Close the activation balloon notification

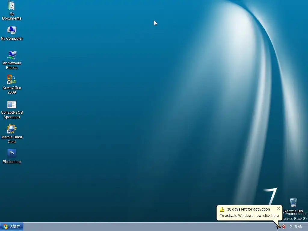pos(279,209)
